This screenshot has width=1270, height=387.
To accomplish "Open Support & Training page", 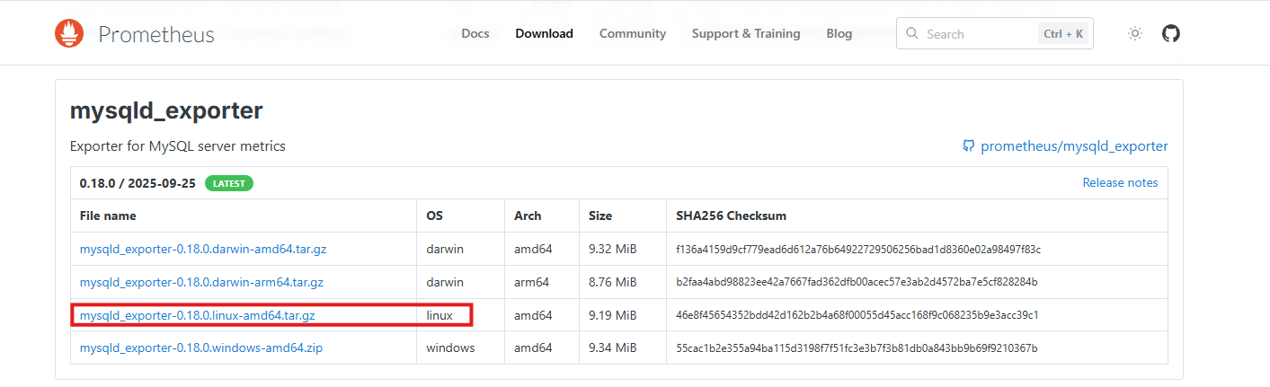I will click(x=746, y=34).
